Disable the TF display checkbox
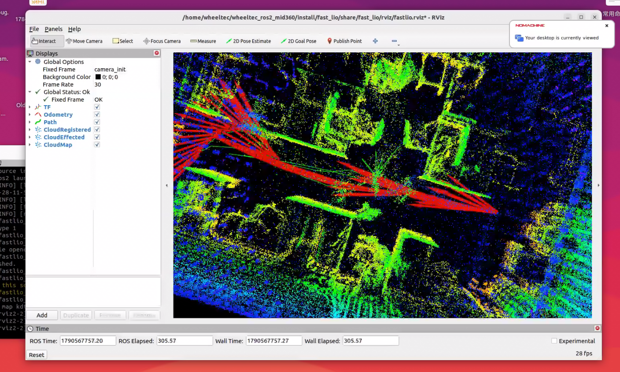 point(97,107)
